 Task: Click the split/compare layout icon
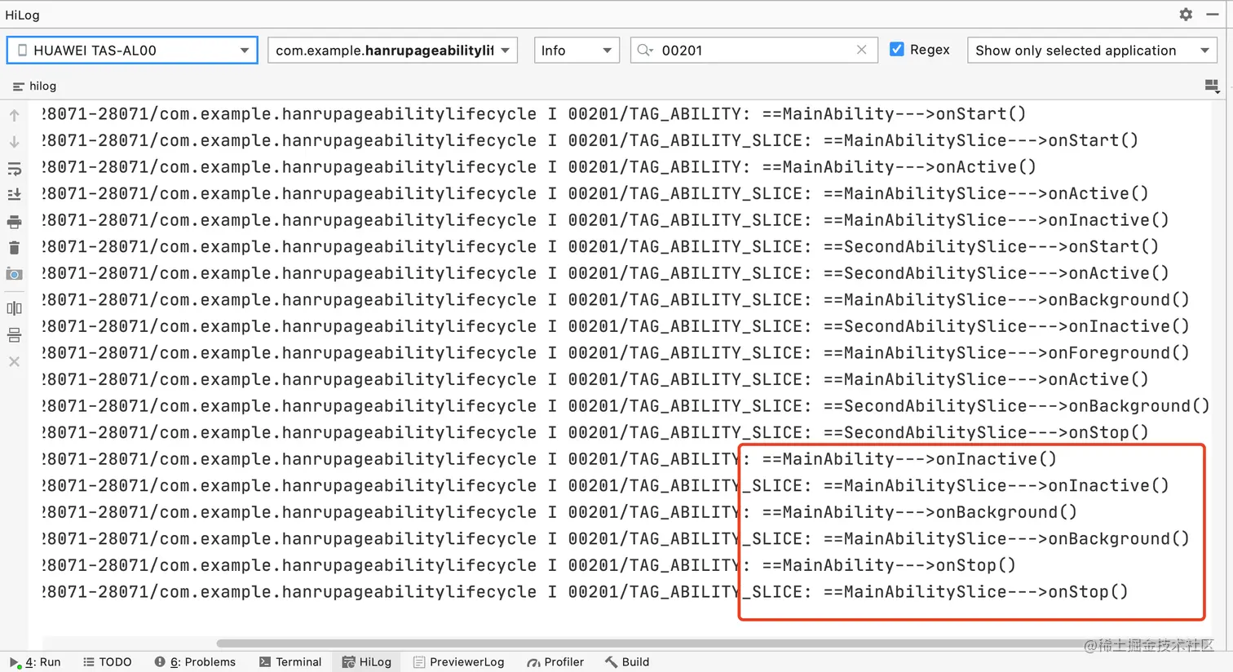coord(15,308)
